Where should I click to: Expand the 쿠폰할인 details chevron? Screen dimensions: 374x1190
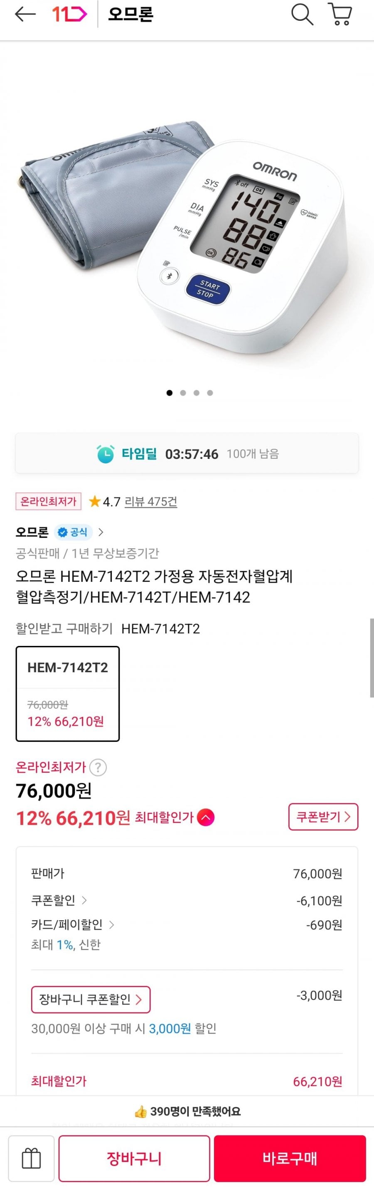point(84,900)
